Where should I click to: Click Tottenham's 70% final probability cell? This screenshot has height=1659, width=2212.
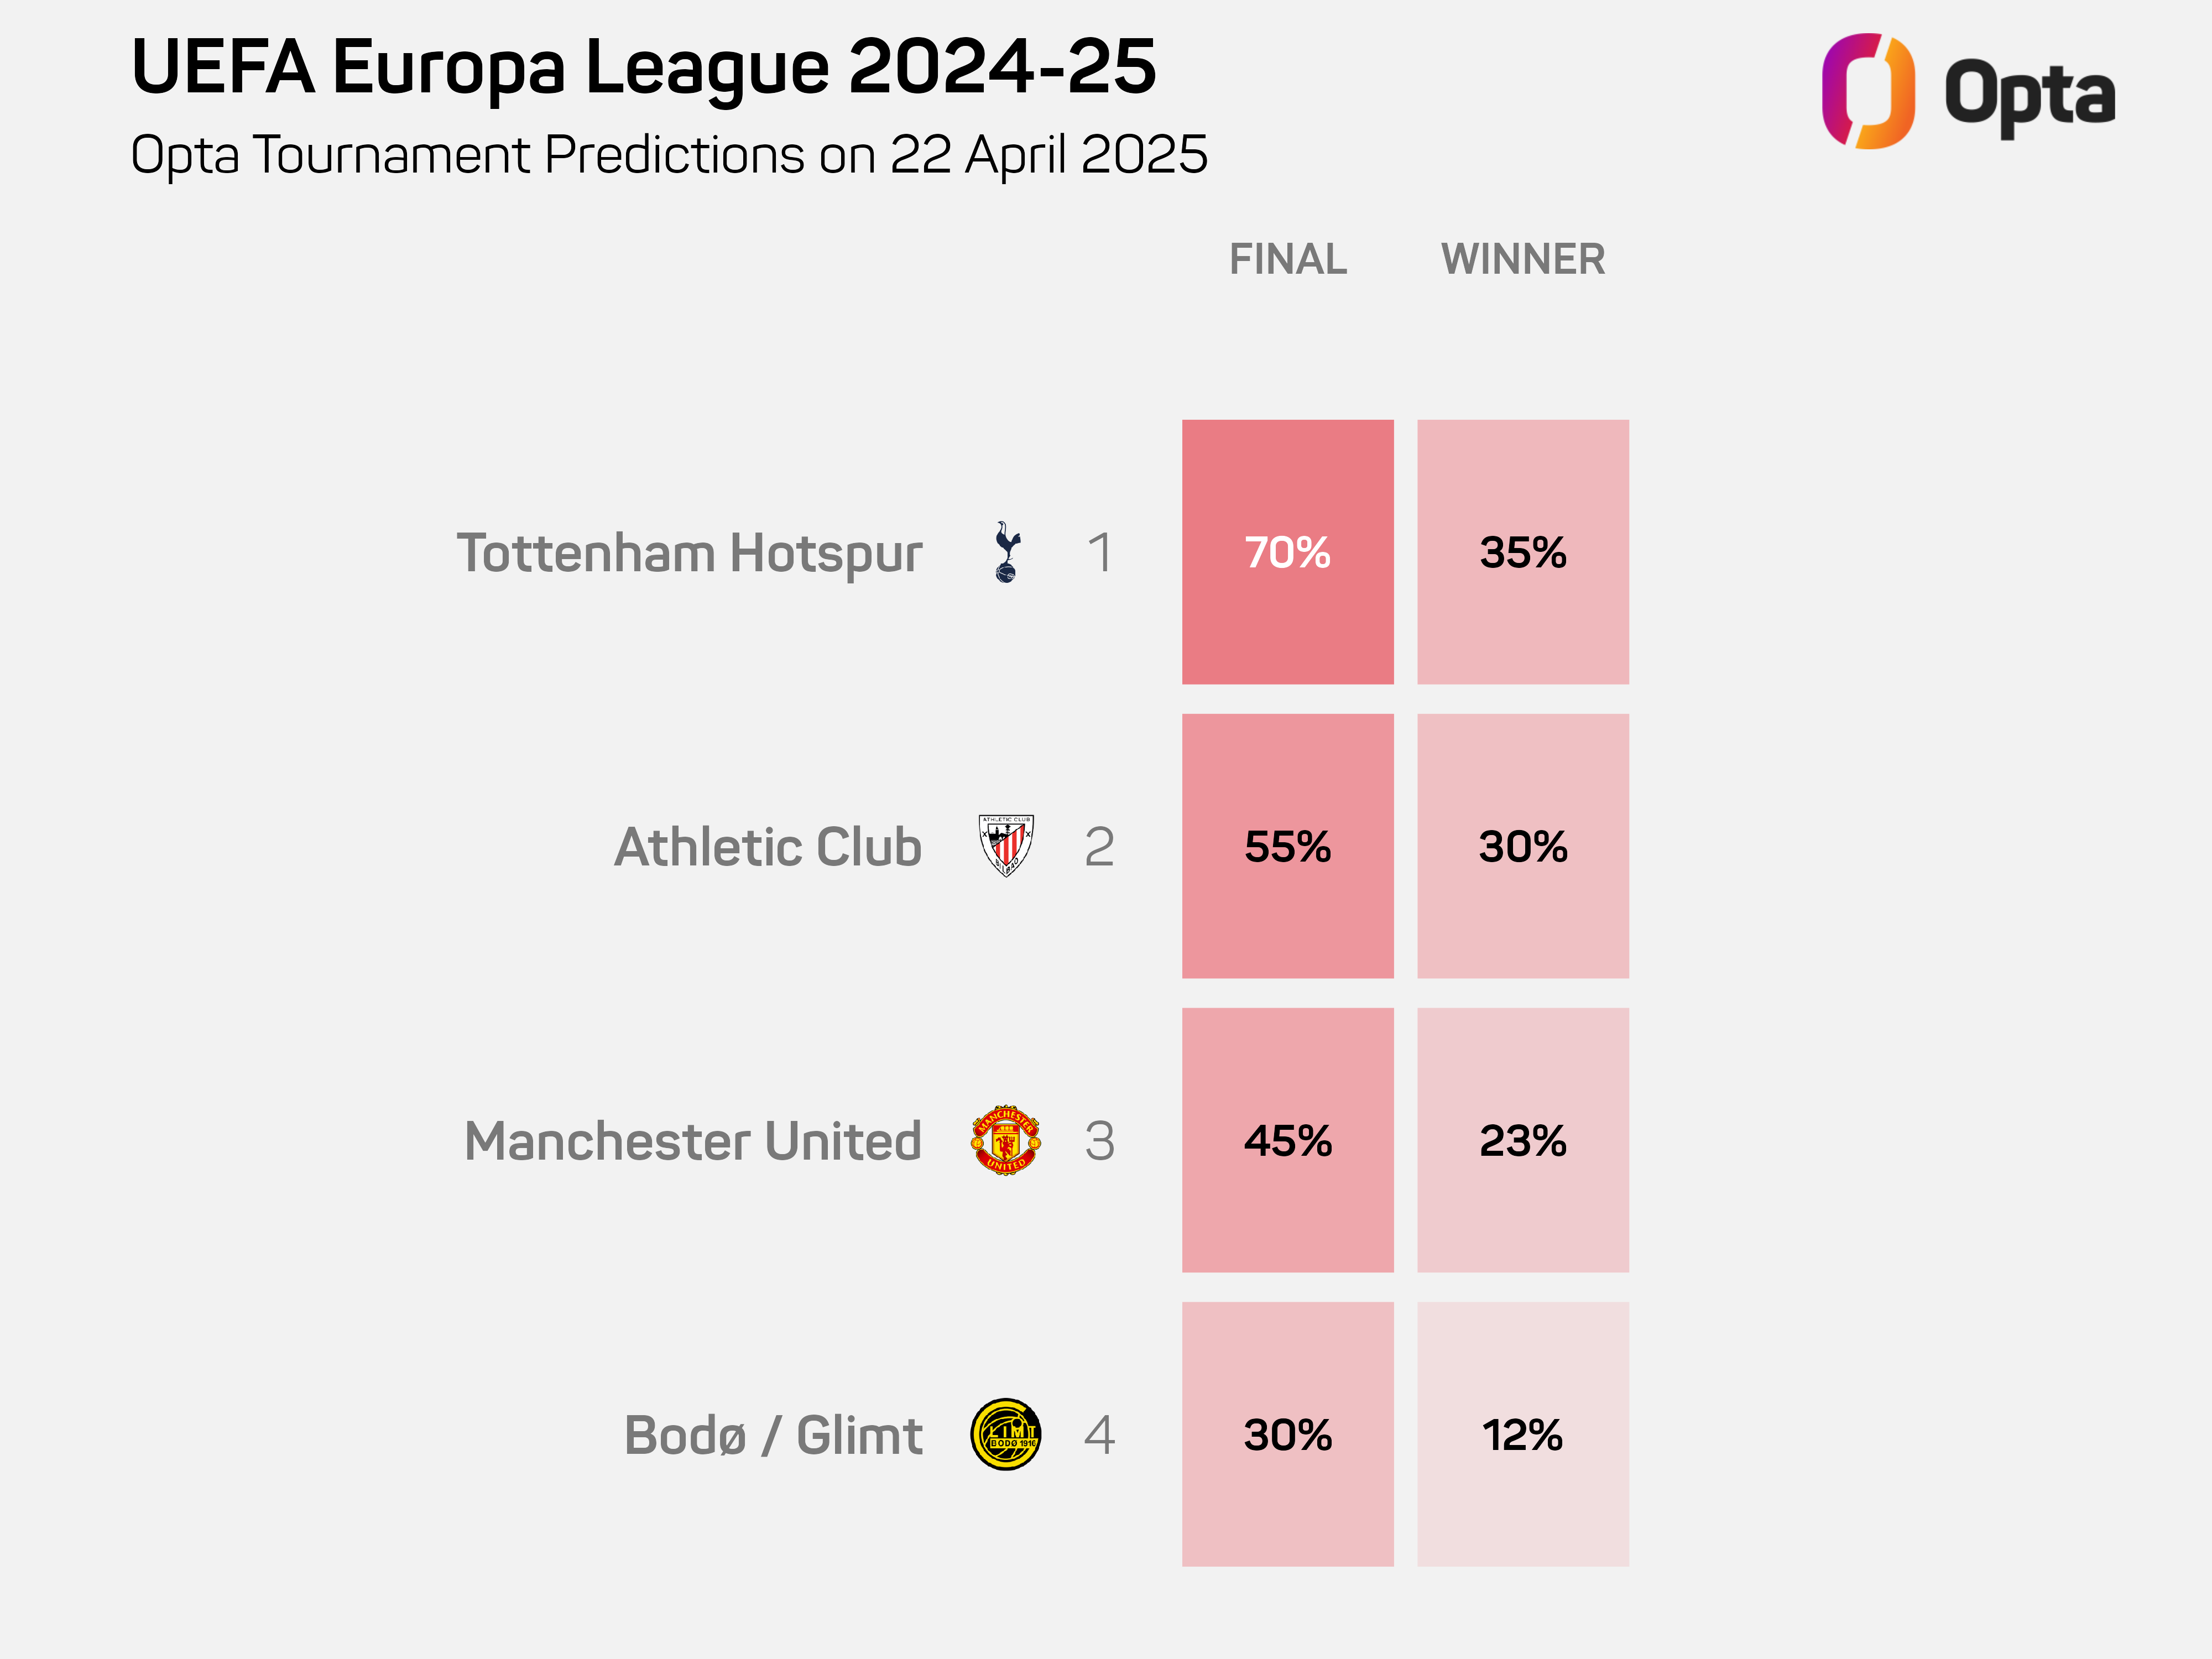(1287, 552)
